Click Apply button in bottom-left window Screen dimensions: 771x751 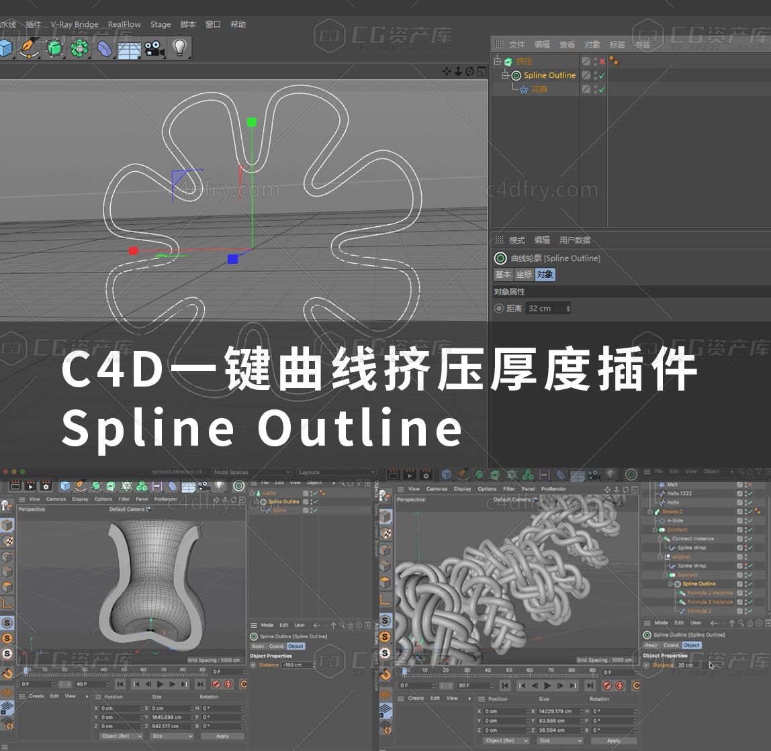[x=222, y=736]
